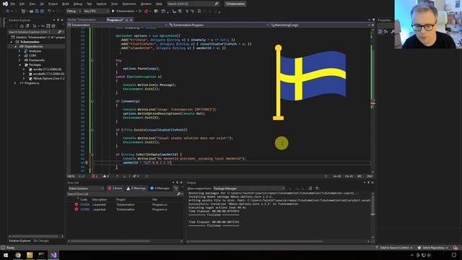Click Add to Source Control button
This screenshot has width=462, height=260.
click(x=394, y=248)
